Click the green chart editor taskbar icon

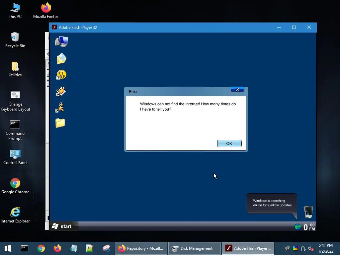click(x=90, y=248)
